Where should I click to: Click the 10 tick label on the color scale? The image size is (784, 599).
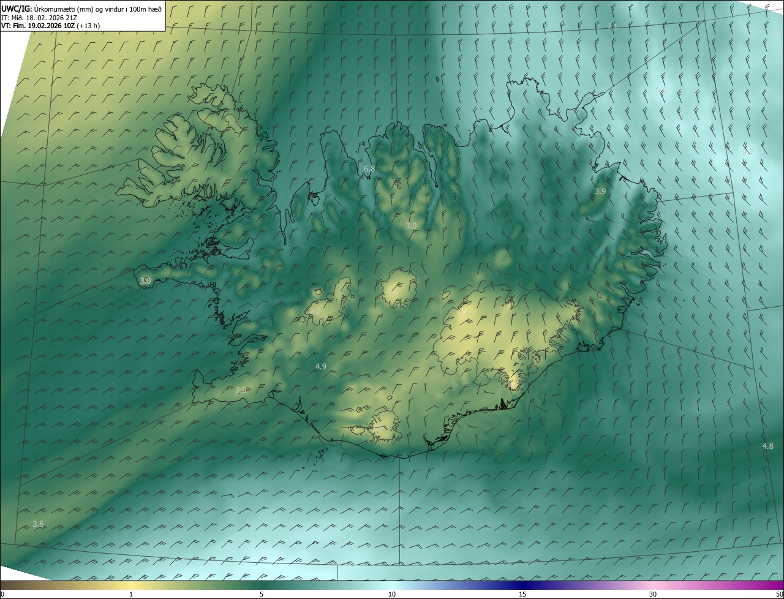point(392,594)
